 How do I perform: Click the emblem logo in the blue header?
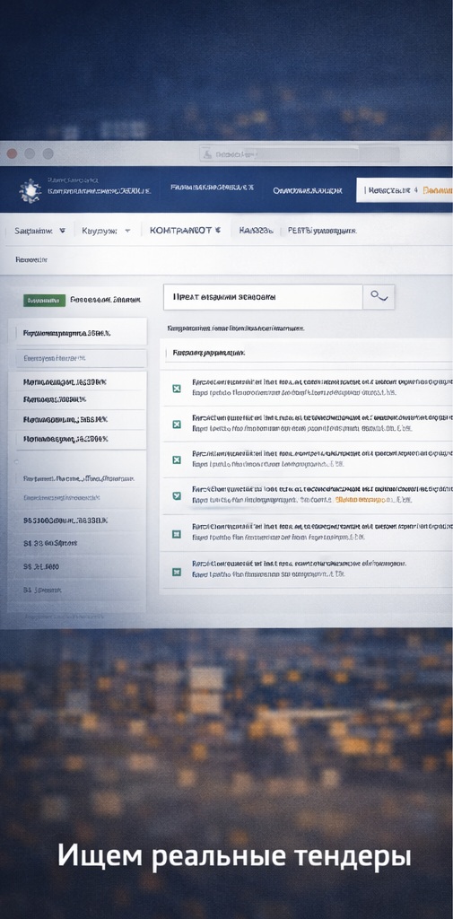30,190
